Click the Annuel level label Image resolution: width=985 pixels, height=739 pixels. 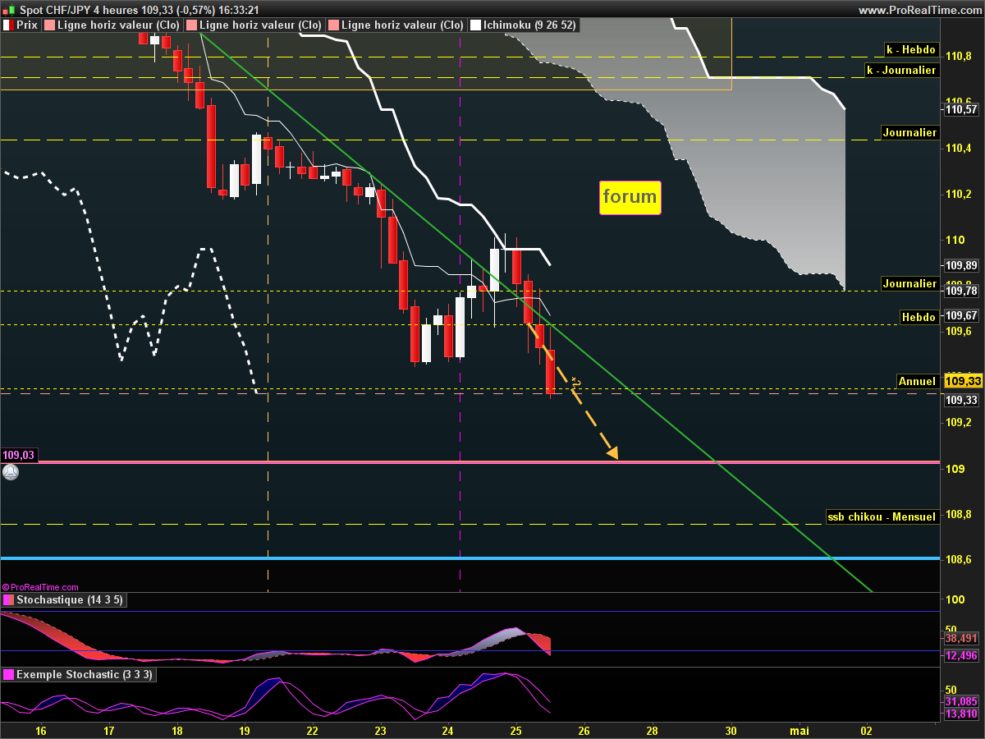(917, 381)
